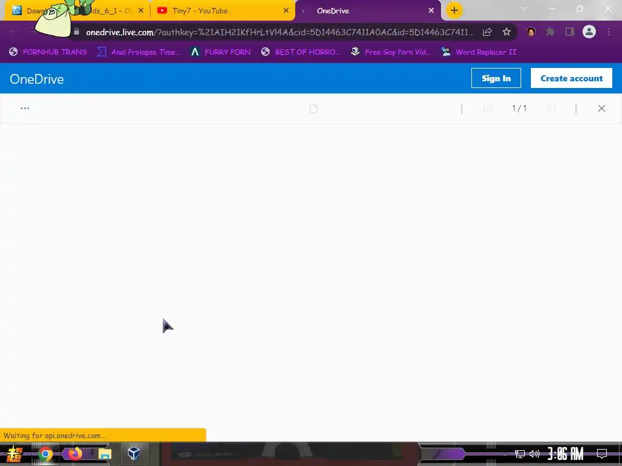Screen dimensions: 622x466
Task: Click the file type document icon
Action: click(x=313, y=109)
